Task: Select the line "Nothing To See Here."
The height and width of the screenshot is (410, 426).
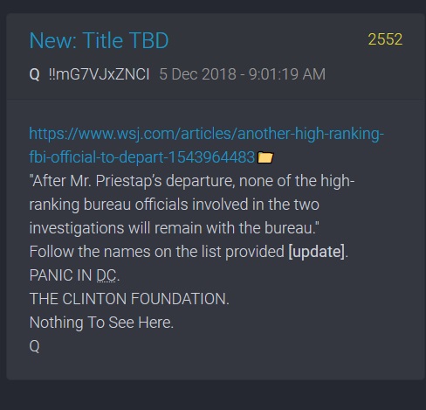Action: click(x=101, y=323)
